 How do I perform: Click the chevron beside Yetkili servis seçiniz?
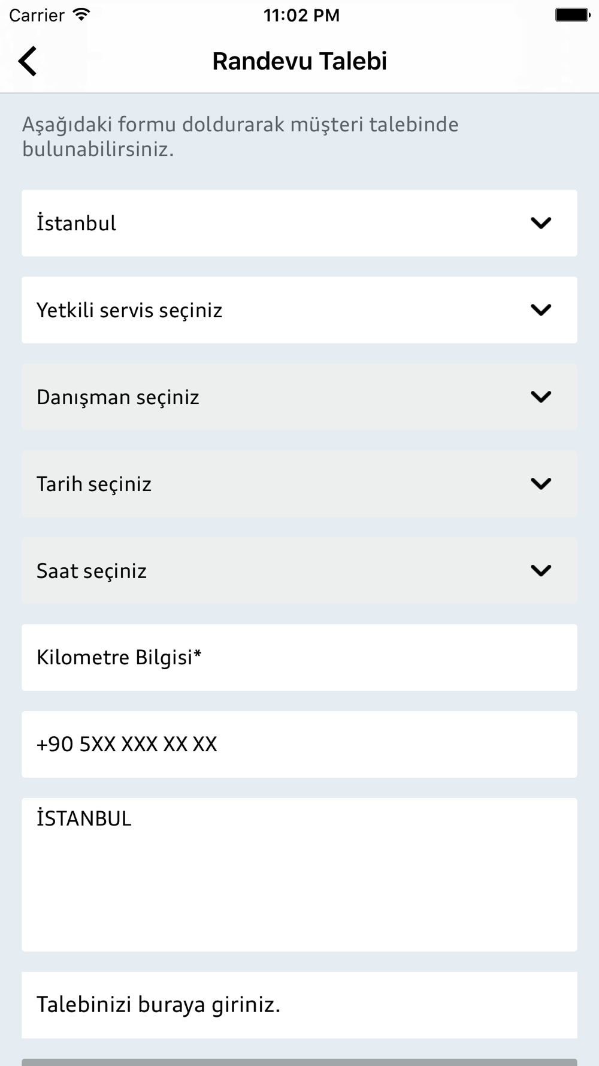click(x=541, y=310)
